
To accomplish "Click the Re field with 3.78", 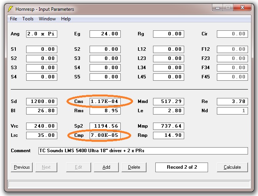I will point(232,101).
